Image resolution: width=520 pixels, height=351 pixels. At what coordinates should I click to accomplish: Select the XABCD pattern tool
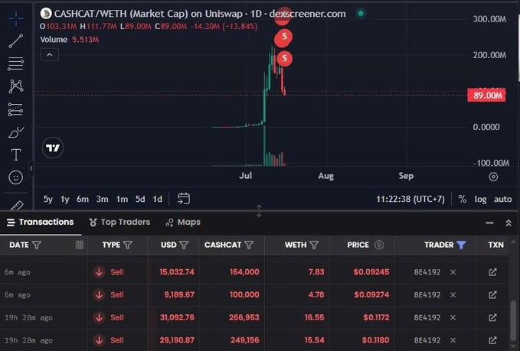[16, 86]
